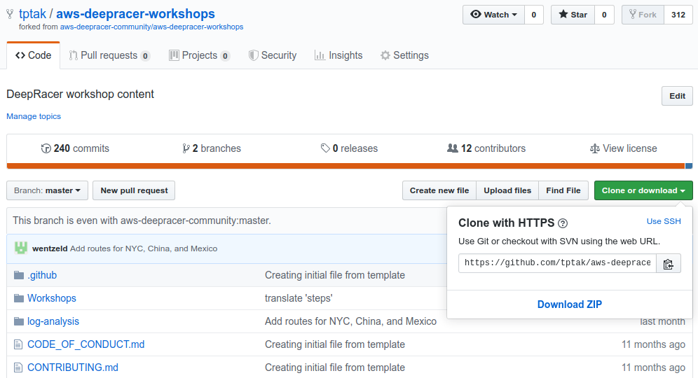Image resolution: width=698 pixels, height=378 pixels.
Task: Open the Watch notifications dropdown
Action: (x=493, y=15)
